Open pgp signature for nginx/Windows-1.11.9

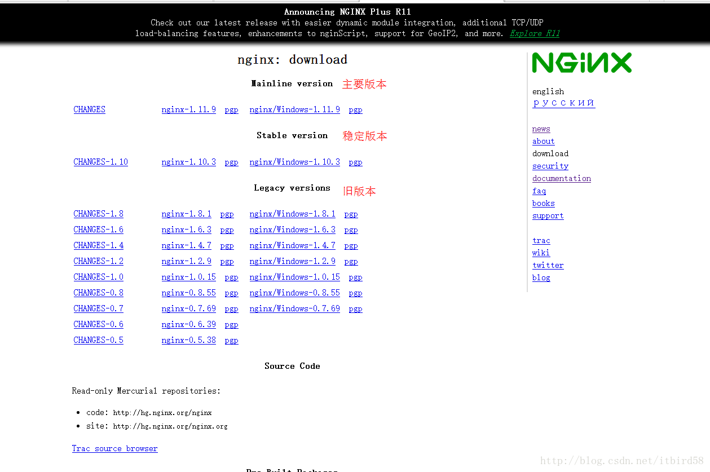pyautogui.click(x=355, y=110)
